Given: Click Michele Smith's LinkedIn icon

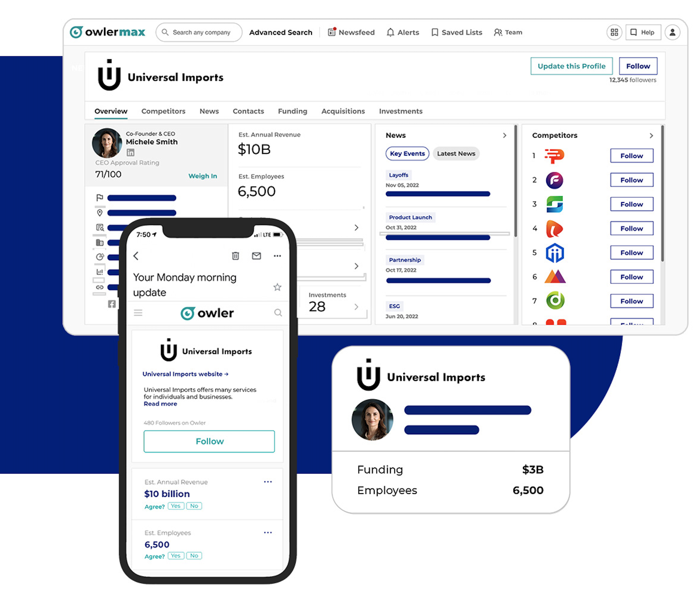Looking at the screenshot, I should [130, 152].
